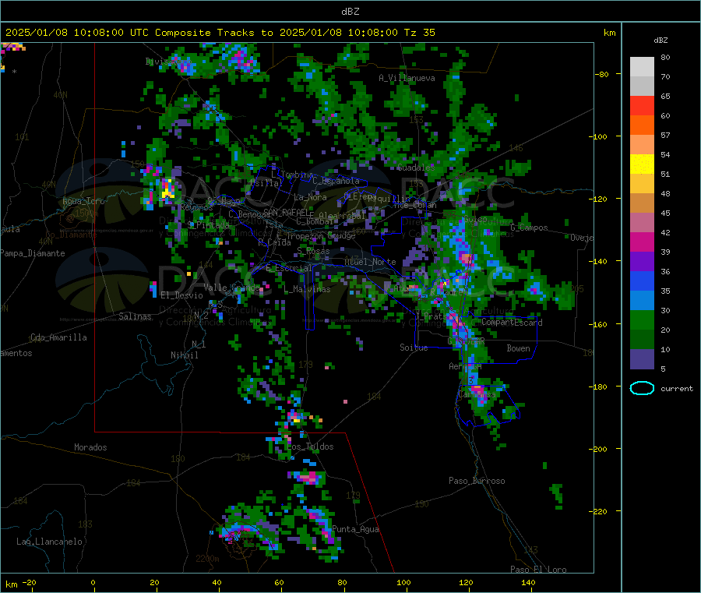Click the '-200' vertical axis tick label
This screenshot has width=701, height=593.
(598, 449)
